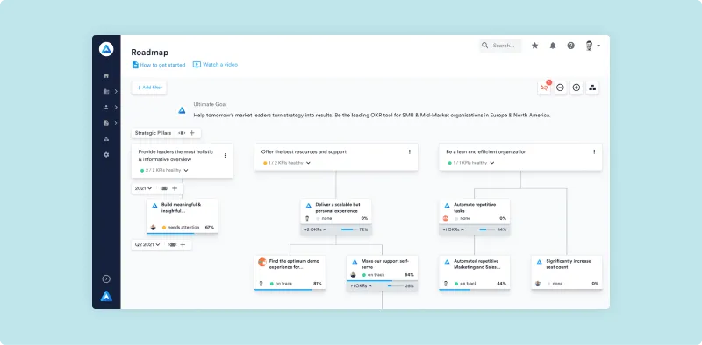Open the company building sidebar icon
Viewport: 702px width, 345px height.
point(106,92)
